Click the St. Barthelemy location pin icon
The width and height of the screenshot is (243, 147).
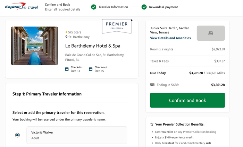(66, 37)
